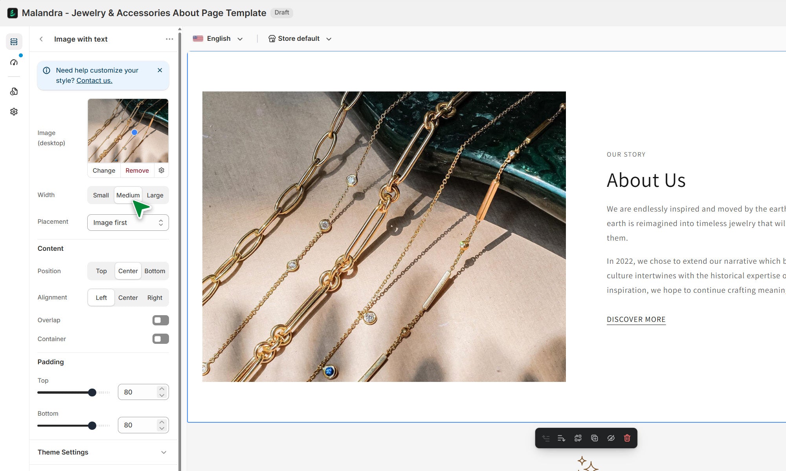Open the speedometer icon in the left sidebar
The width and height of the screenshot is (786, 471).
tap(14, 62)
